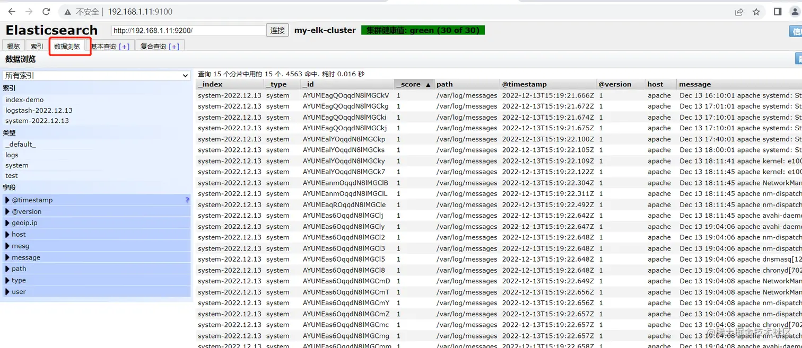The height and width of the screenshot is (348, 802).
Task: Click timestamp 2022-12-13T15:19:22.100Z cell
Action: pos(548,139)
